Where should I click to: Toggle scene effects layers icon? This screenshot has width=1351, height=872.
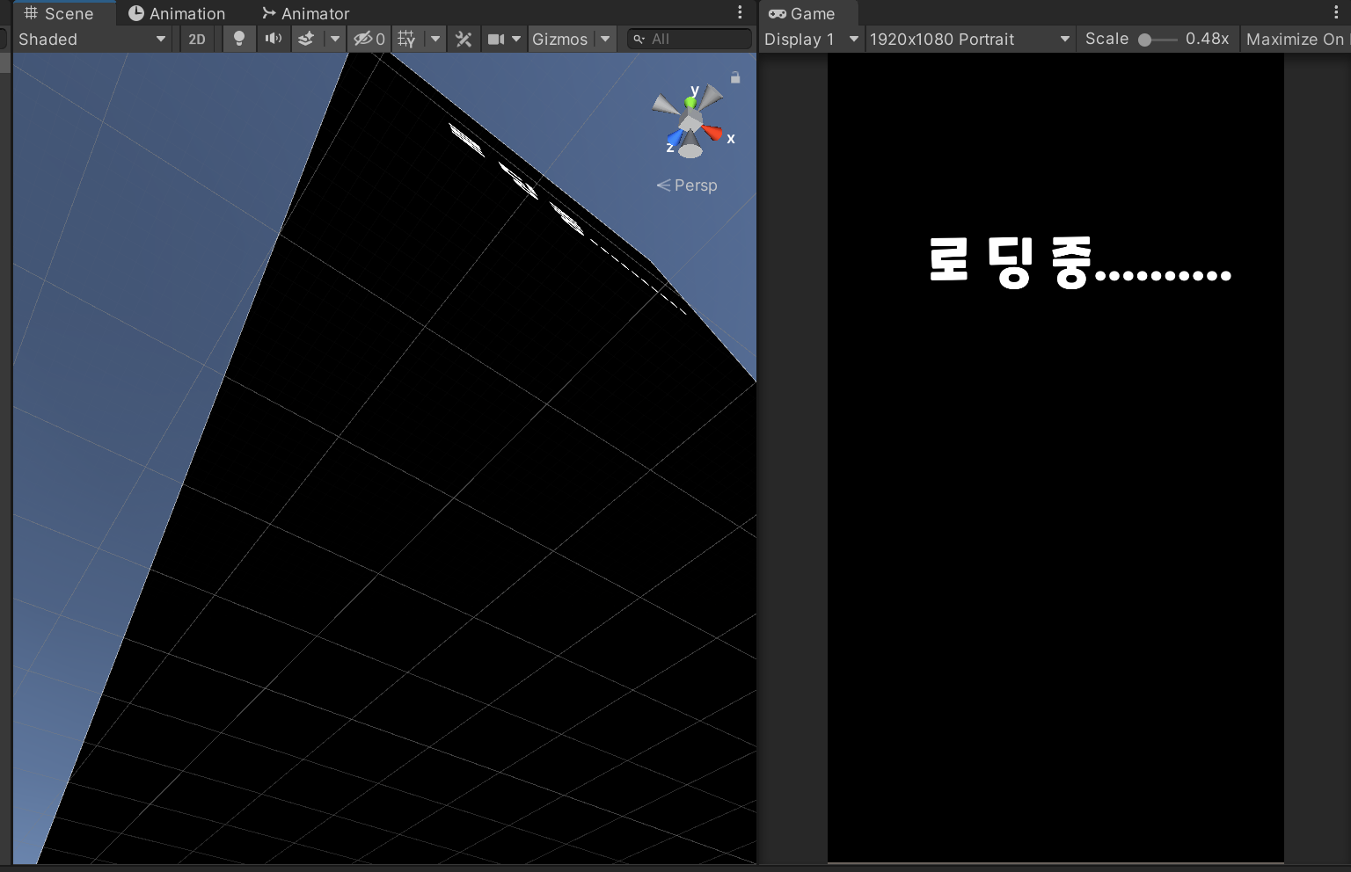click(x=306, y=39)
